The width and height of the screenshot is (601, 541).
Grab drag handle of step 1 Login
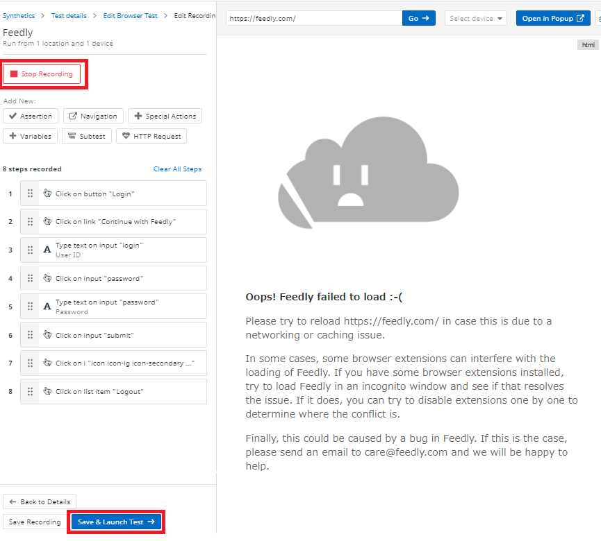click(x=30, y=194)
